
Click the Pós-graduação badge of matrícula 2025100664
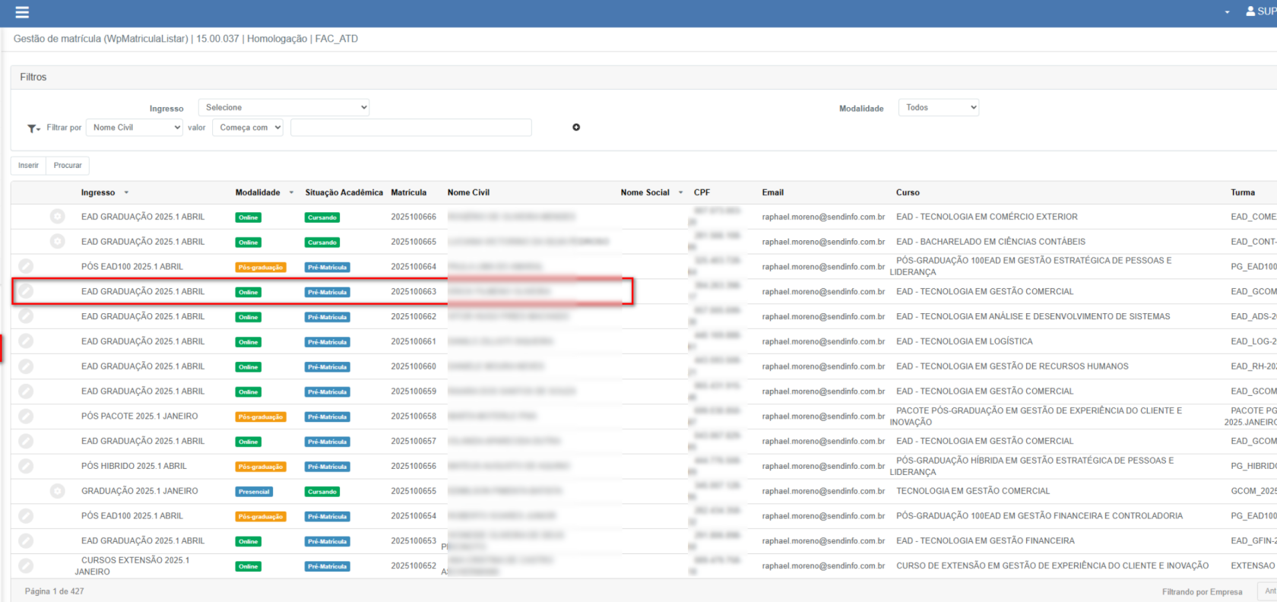(x=261, y=268)
